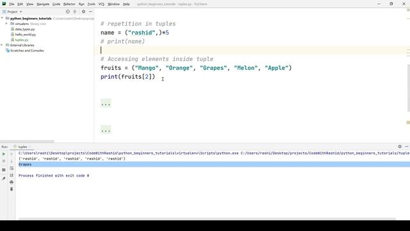Close the PyCharm window
The image size is (410, 231).
(404, 4)
